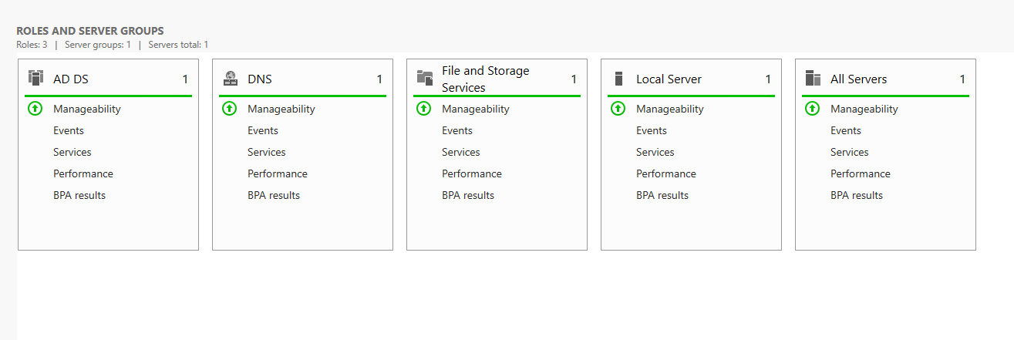
Task: Open Events under Local Server
Action: [x=652, y=130]
